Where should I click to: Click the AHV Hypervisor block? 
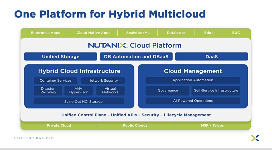click(x=78, y=91)
